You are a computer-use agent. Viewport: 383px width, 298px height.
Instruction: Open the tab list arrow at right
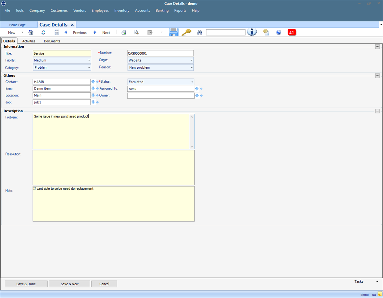(x=381, y=25)
